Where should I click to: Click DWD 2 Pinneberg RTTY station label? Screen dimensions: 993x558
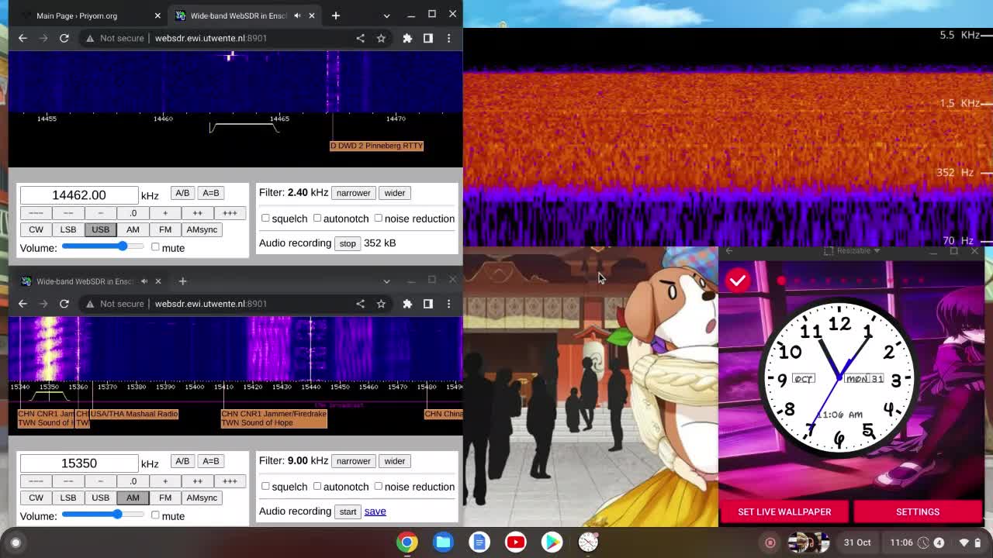377,146
